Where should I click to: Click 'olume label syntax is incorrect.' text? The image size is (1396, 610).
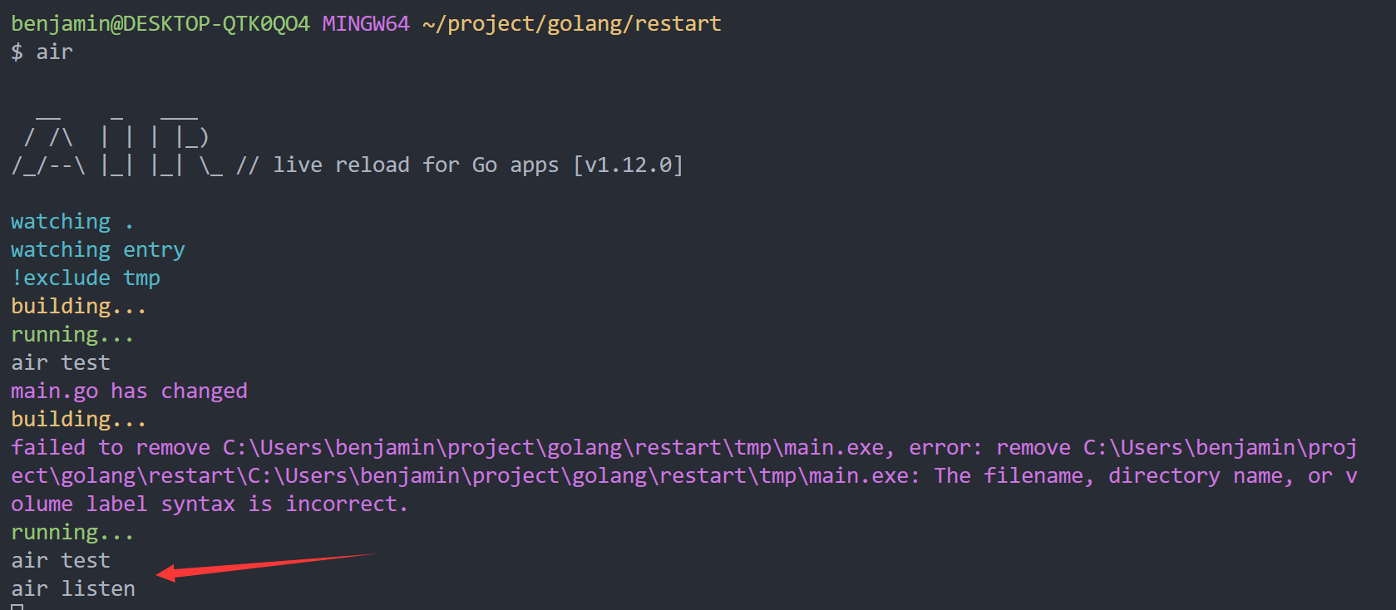pos(210,504)
